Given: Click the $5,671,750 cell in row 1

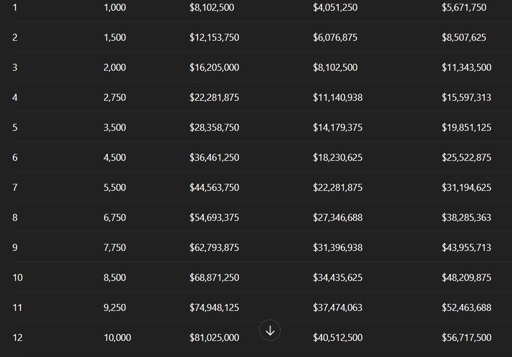Looking at the screenshot, I should click(x=464, y=8).
